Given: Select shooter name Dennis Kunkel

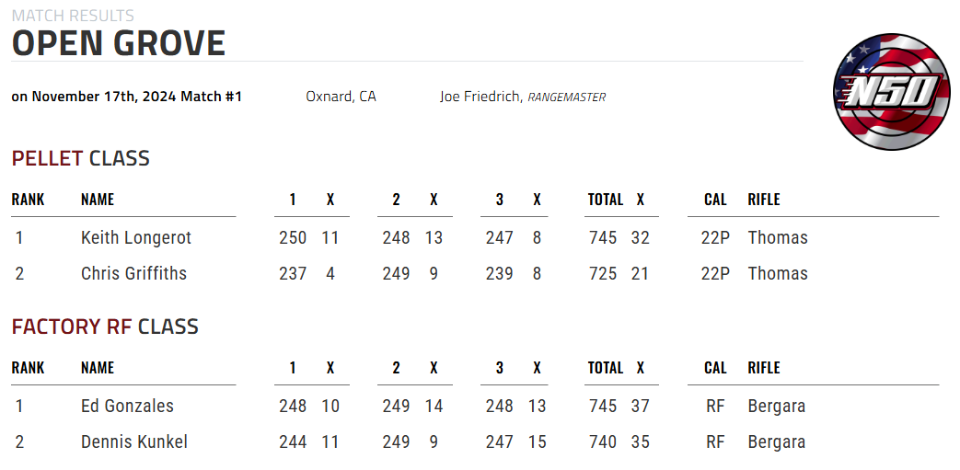Looking at the screenshot, I should [x=134, y=441].
